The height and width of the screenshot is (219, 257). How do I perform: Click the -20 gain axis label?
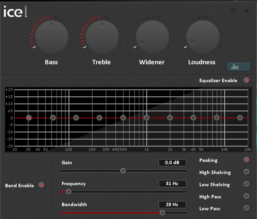point(9,146)
